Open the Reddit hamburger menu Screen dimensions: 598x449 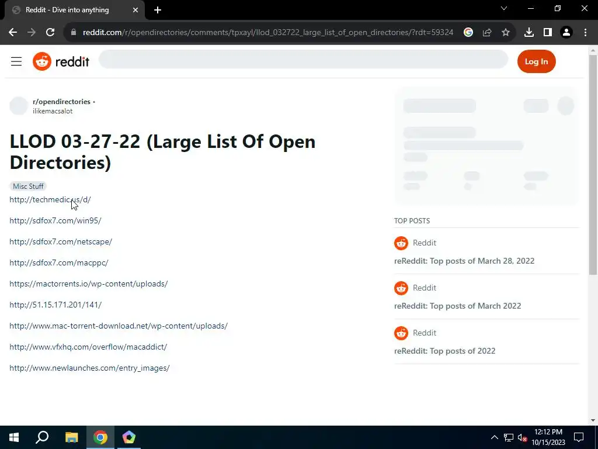coord(16,61)
